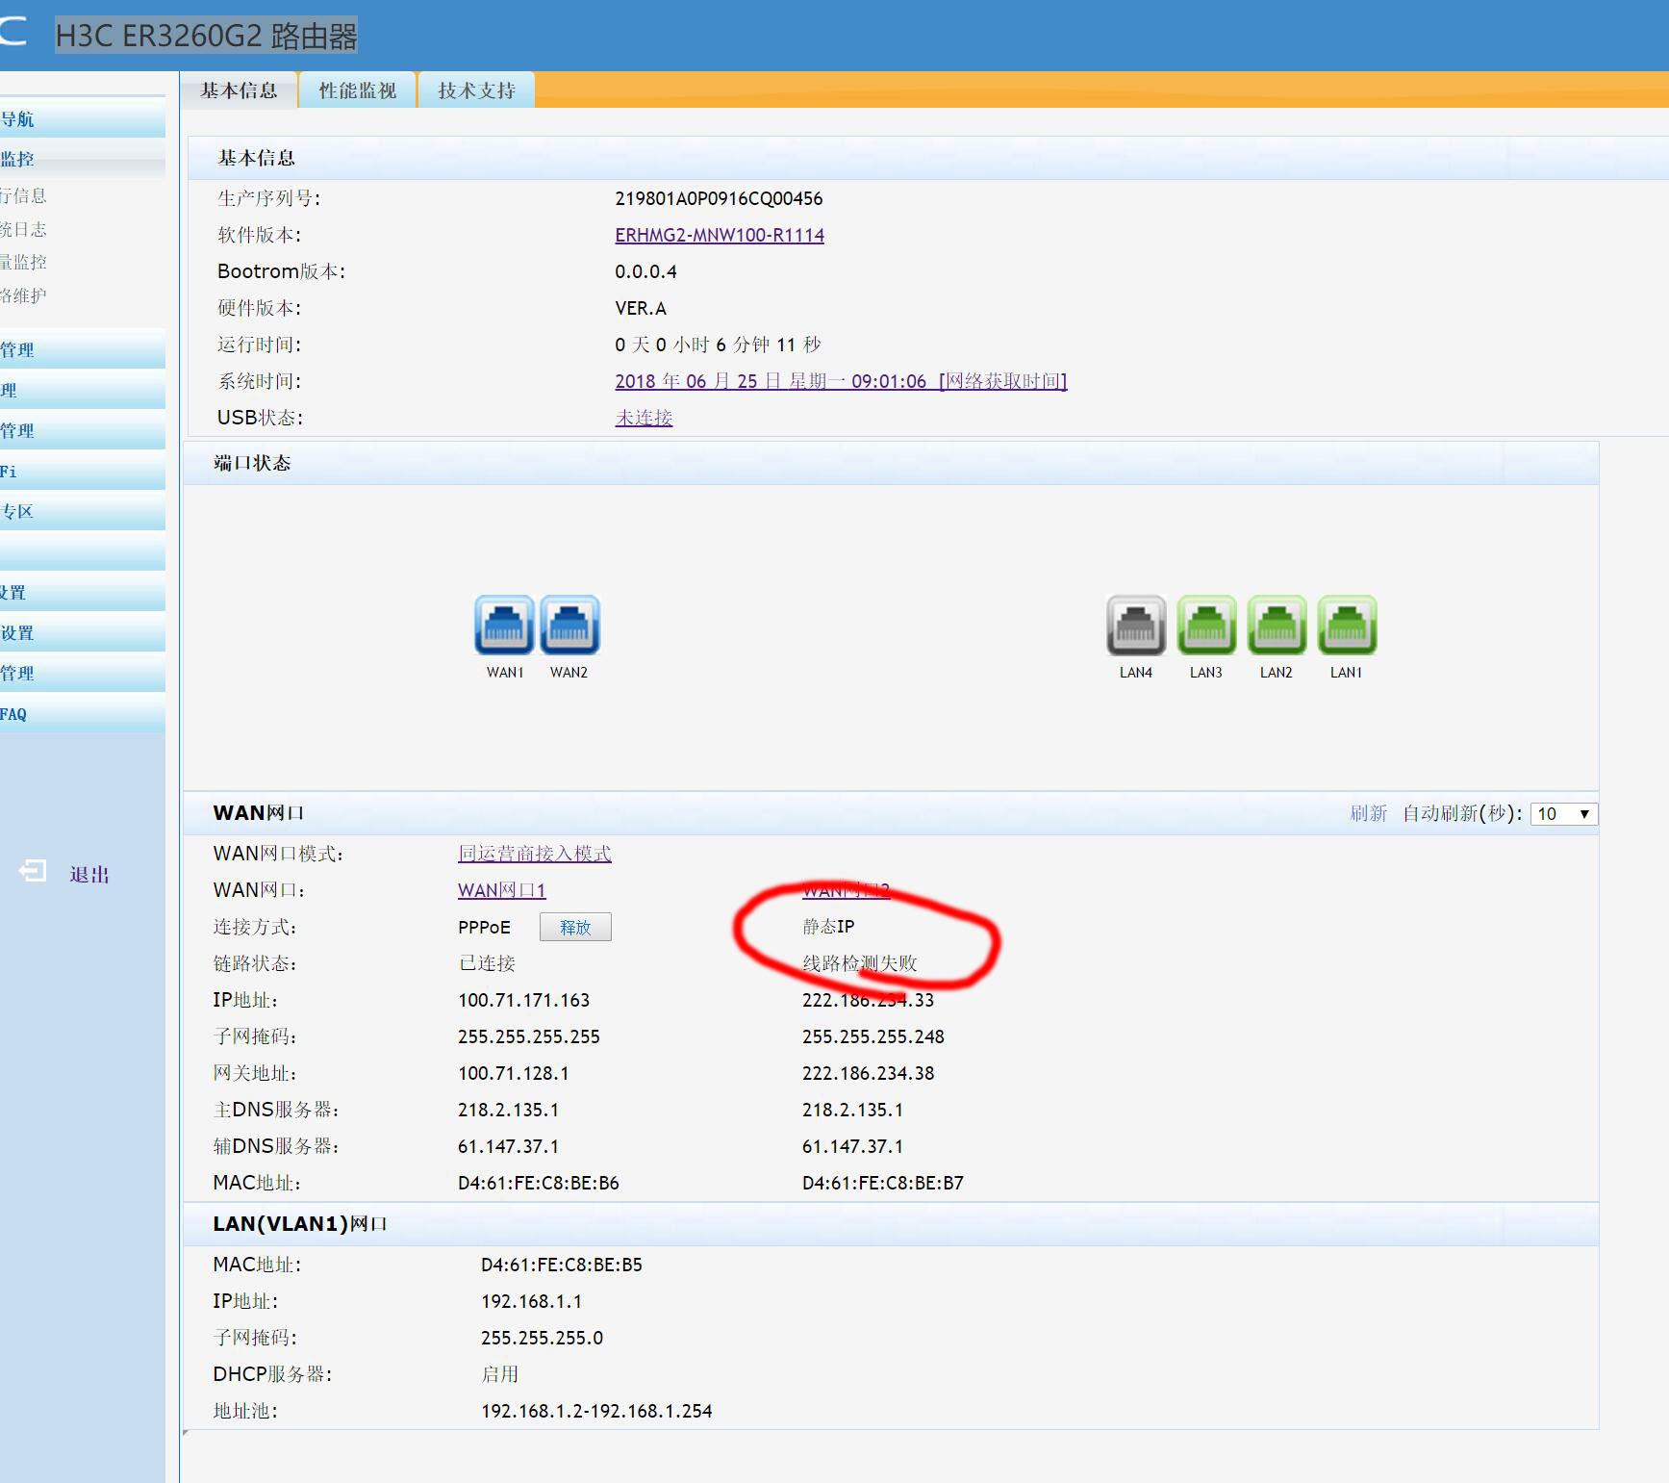This screenshot has height=1483, width=1669.
Task: Click the WAN网口 section header
Action: tap(259, 813)
